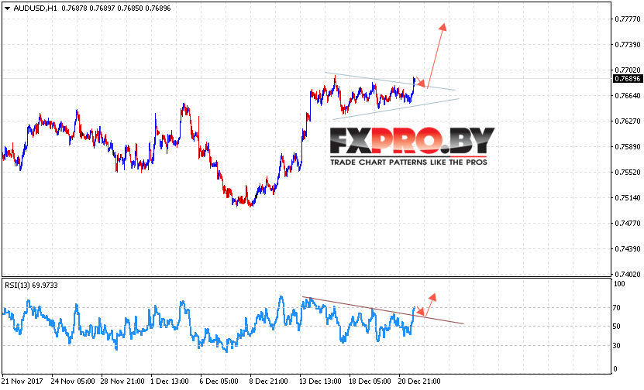Select the 20 Dec 21:00 time label
This screenshot has width=644, height=390.
coord(419,381)
